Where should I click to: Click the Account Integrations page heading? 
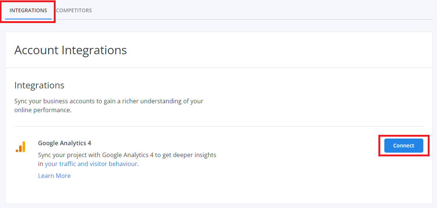tap(70, 50)
